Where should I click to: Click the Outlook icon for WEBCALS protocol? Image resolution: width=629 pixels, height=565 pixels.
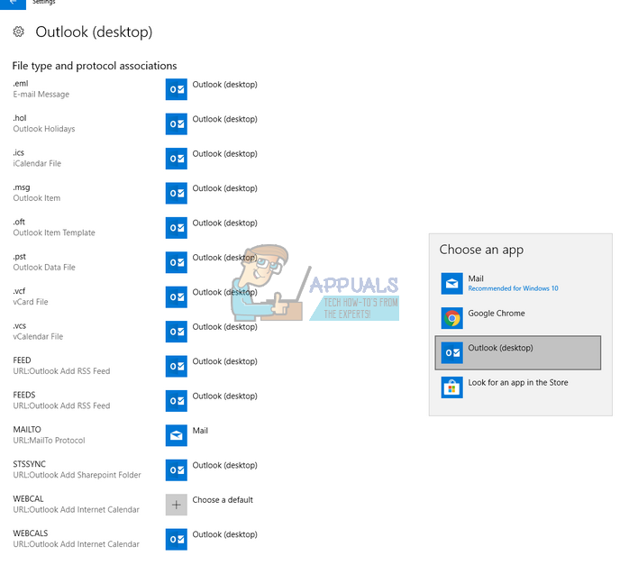[176, 539]
